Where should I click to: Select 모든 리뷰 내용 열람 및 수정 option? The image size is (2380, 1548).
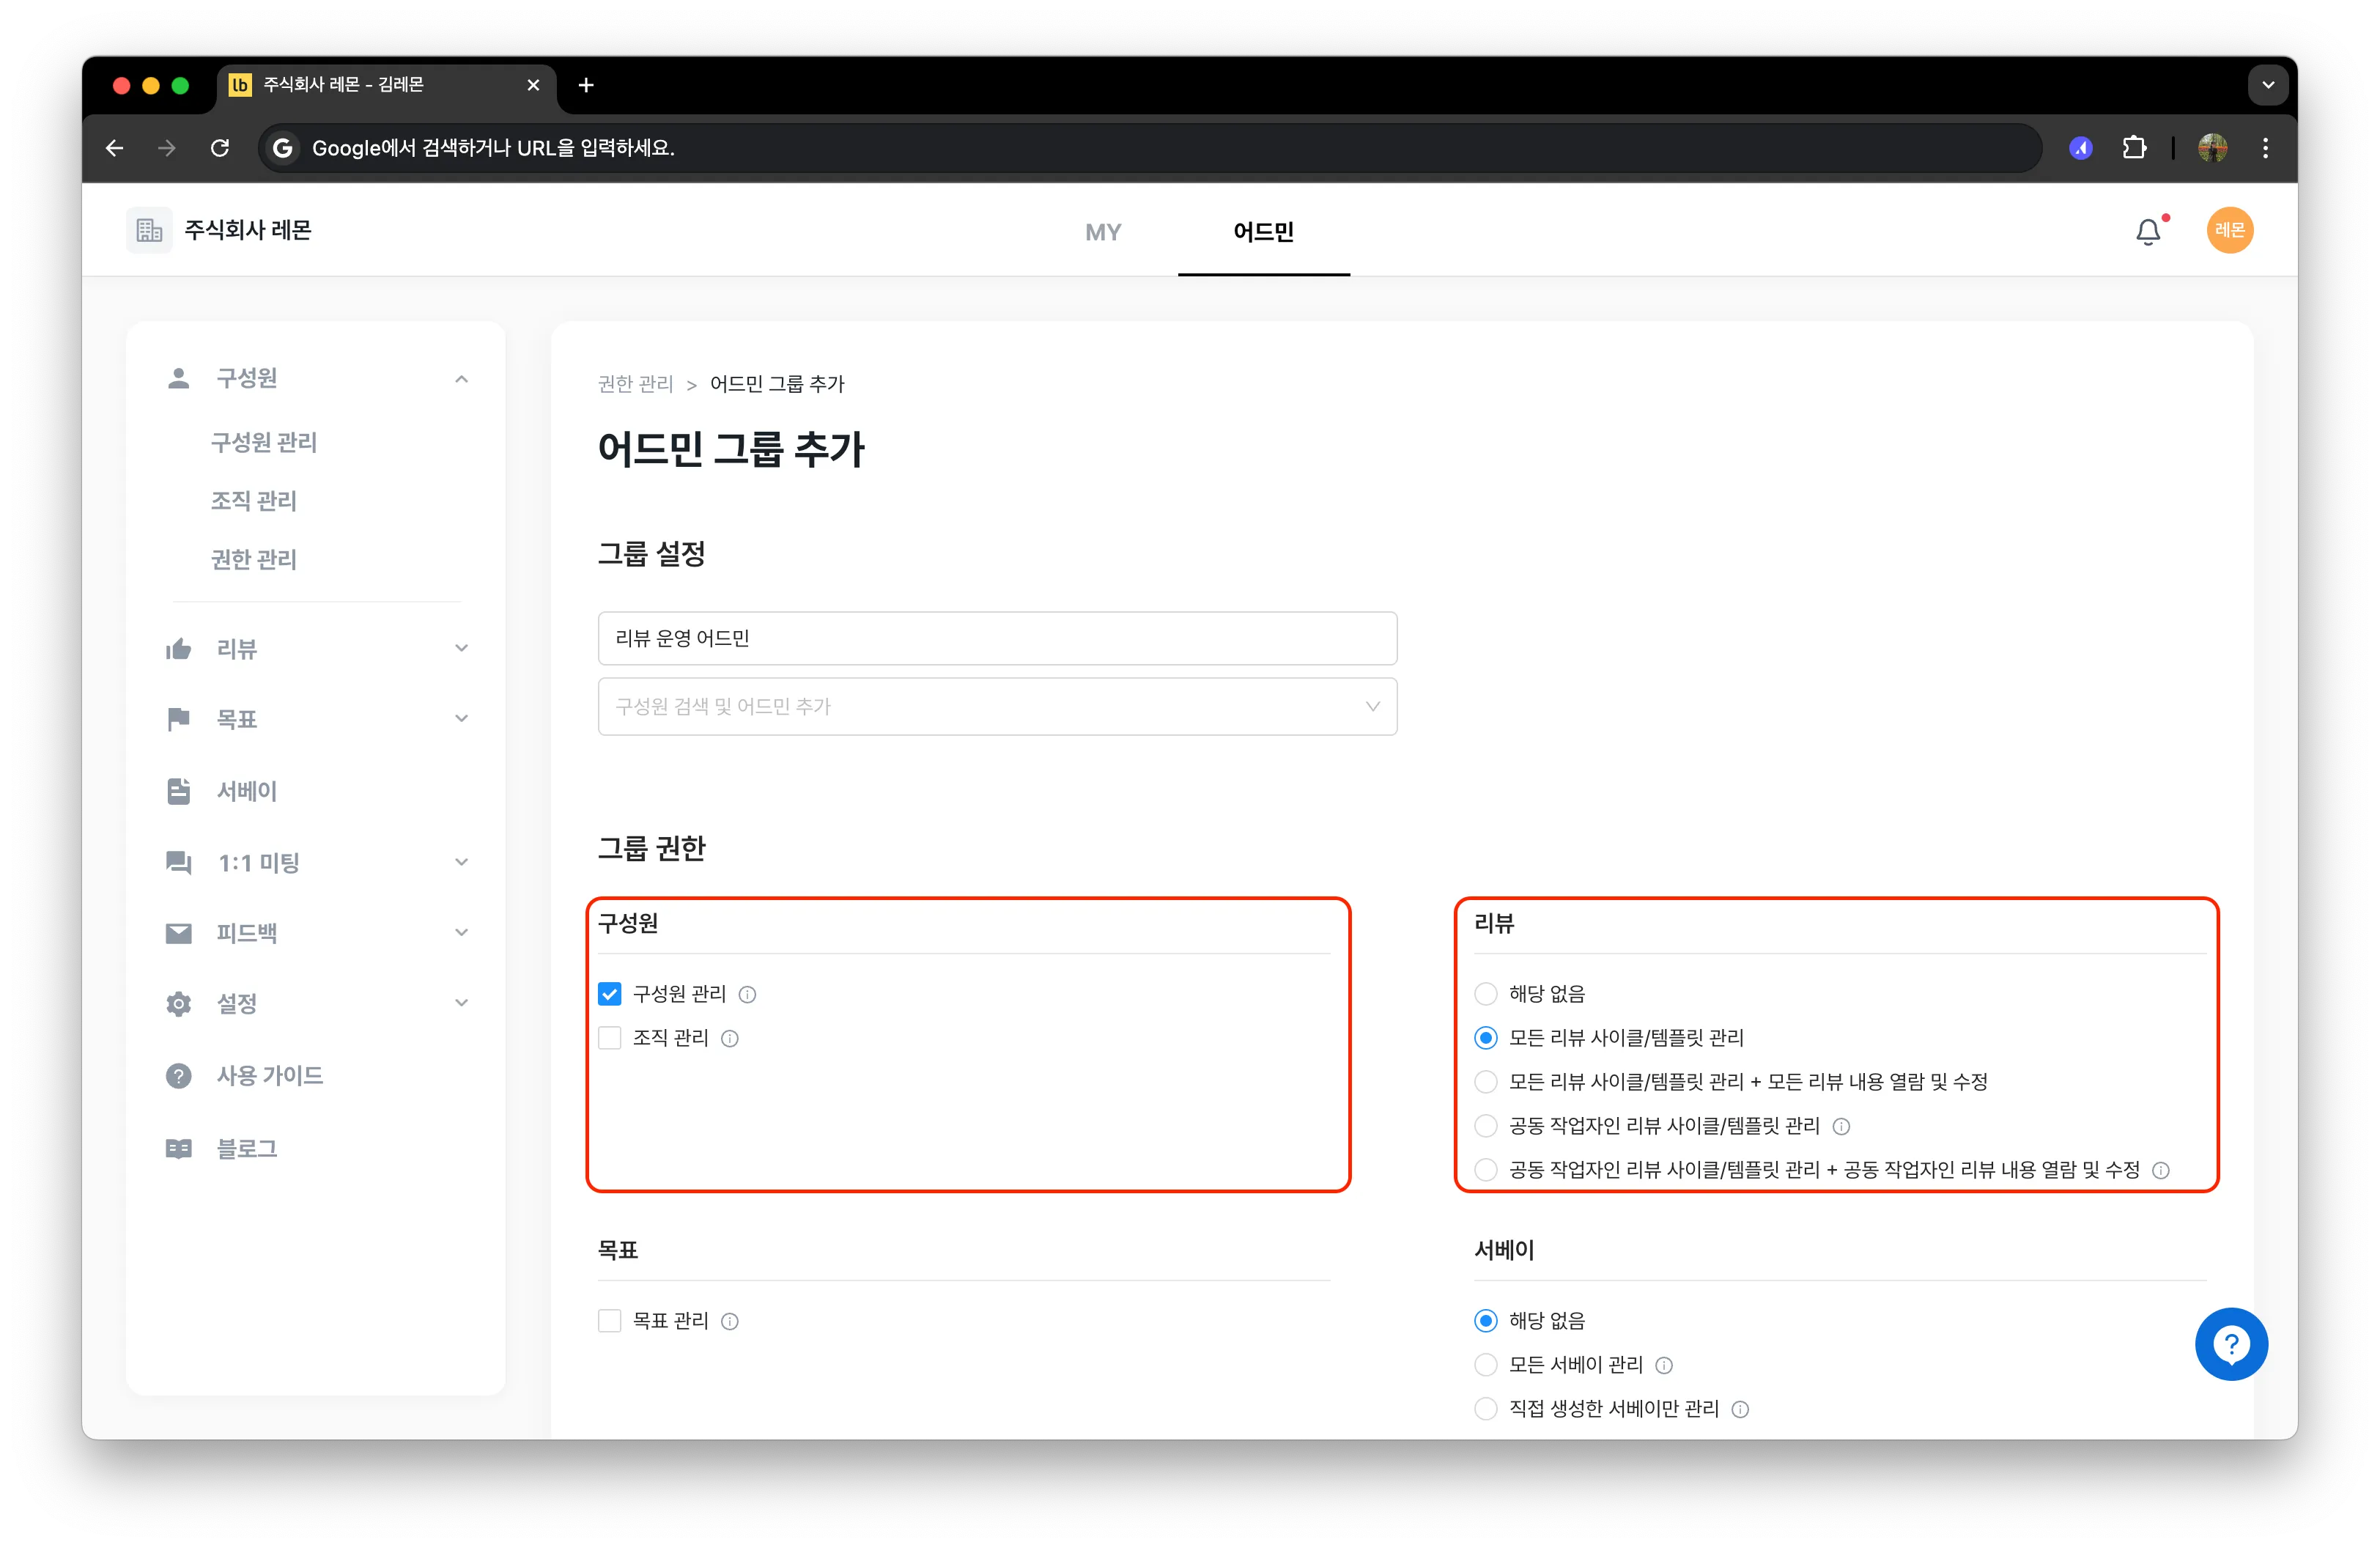click(x=1486, y=1082)
